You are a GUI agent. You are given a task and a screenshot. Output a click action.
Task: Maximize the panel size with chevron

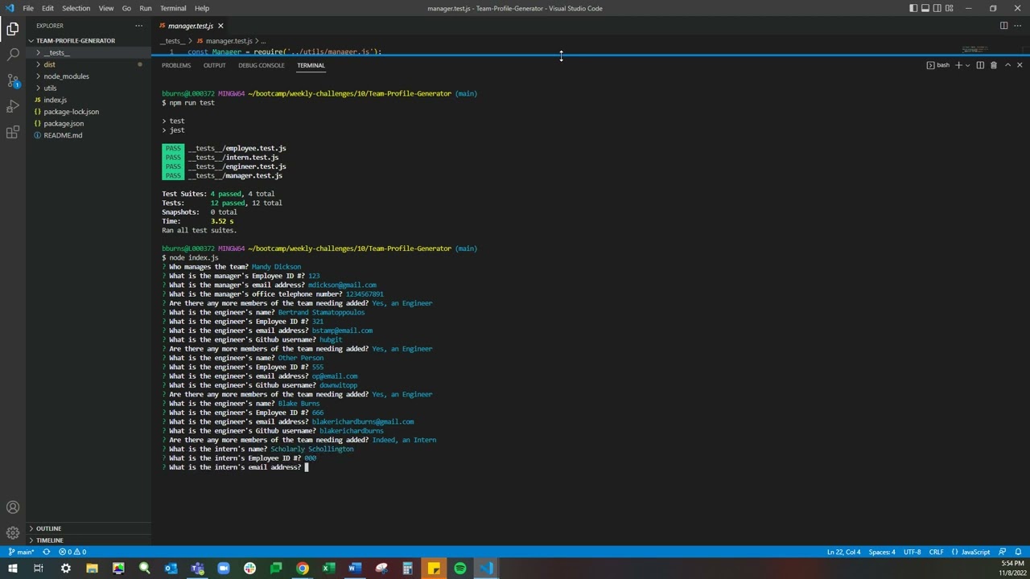tap(1007, 65)
